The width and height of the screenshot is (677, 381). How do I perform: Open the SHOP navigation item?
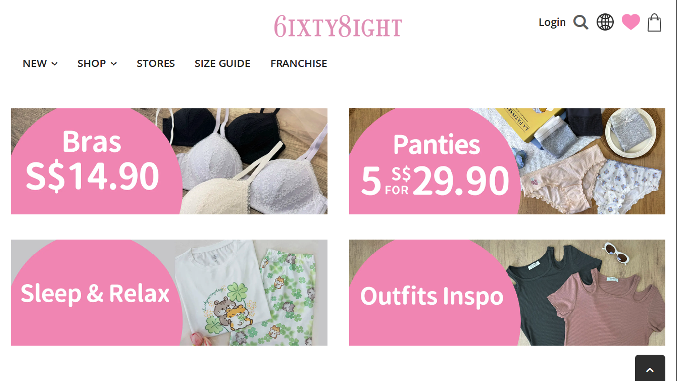[91, 63]
